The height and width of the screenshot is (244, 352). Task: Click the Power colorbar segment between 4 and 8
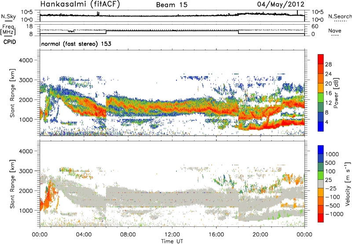tap(321, 117)
